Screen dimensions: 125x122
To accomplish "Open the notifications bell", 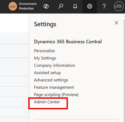I will pos(75,6).
